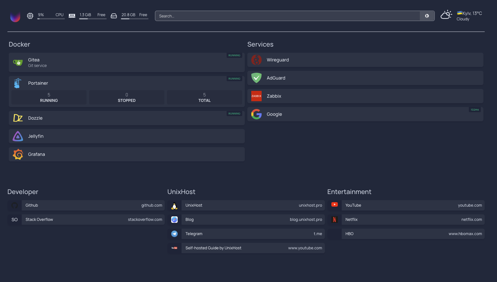This screenshot has height=282, width=497.
Task: Click the Wireguard red logo icon
Action: coord(256,60)
